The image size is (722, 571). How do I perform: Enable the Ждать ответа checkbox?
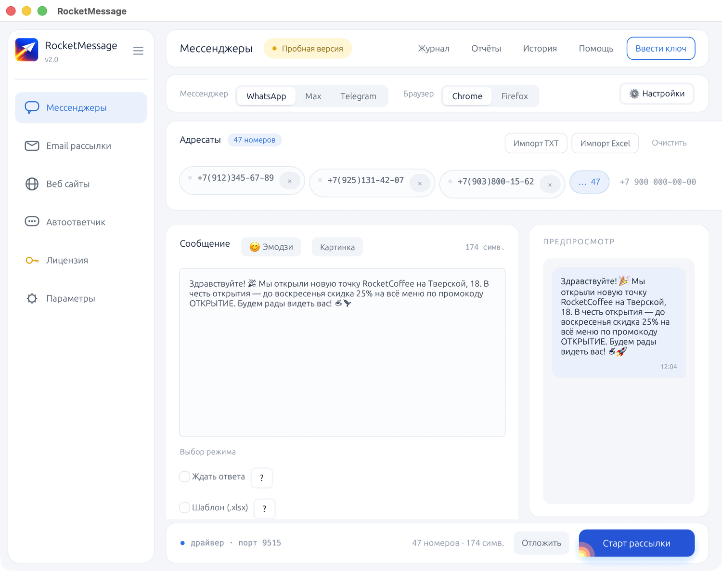(184, 477)
